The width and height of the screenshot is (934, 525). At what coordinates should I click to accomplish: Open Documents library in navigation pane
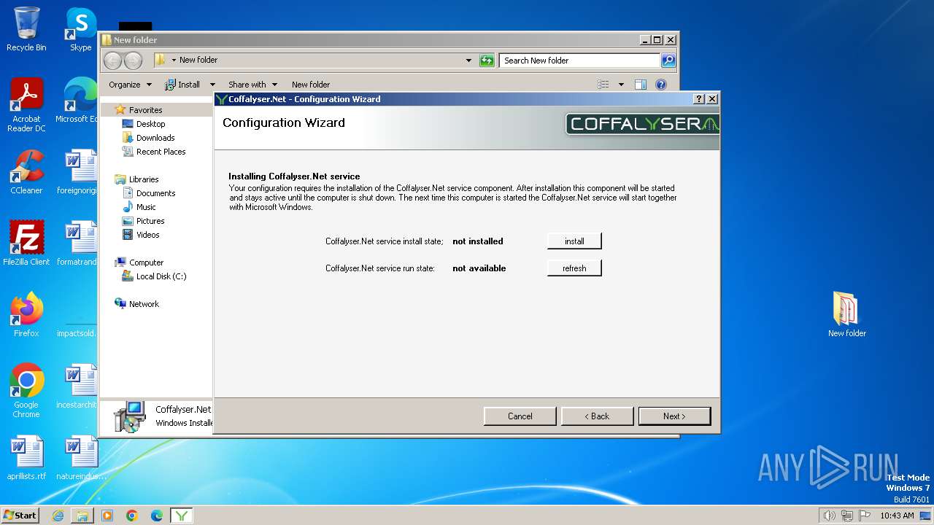[x=155, y=193]
